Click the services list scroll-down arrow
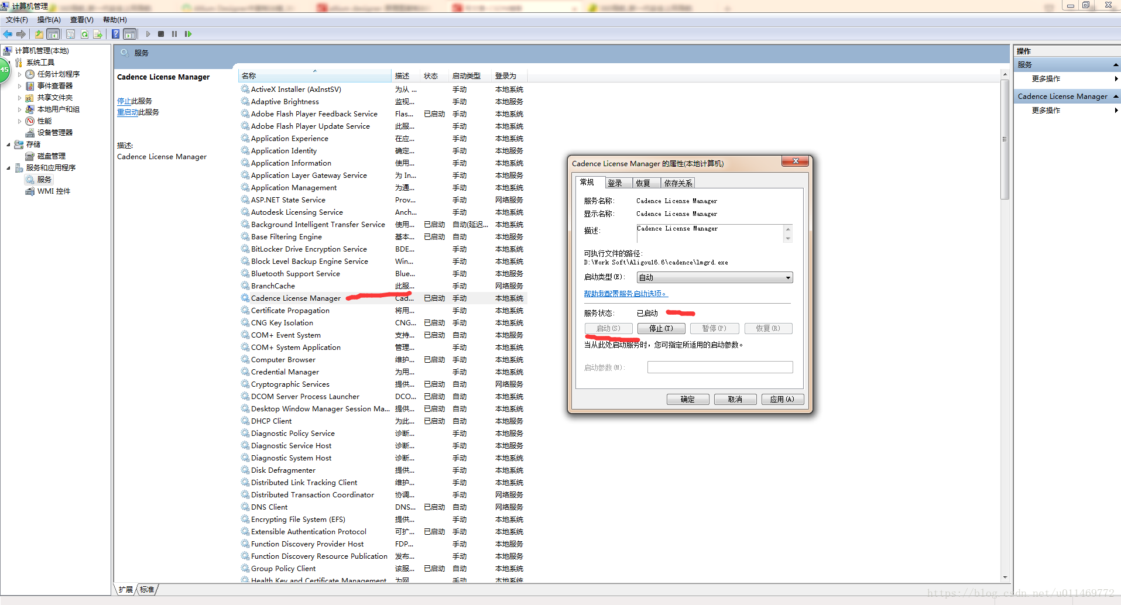 click(x=1005, y=577)
